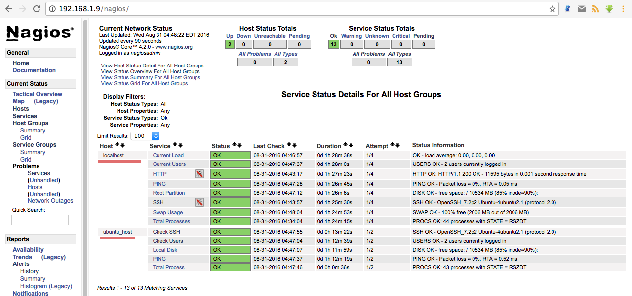Click the sidebar vertical scrollbar
This screenshot has height=296, width=632.
click(85, 158)
